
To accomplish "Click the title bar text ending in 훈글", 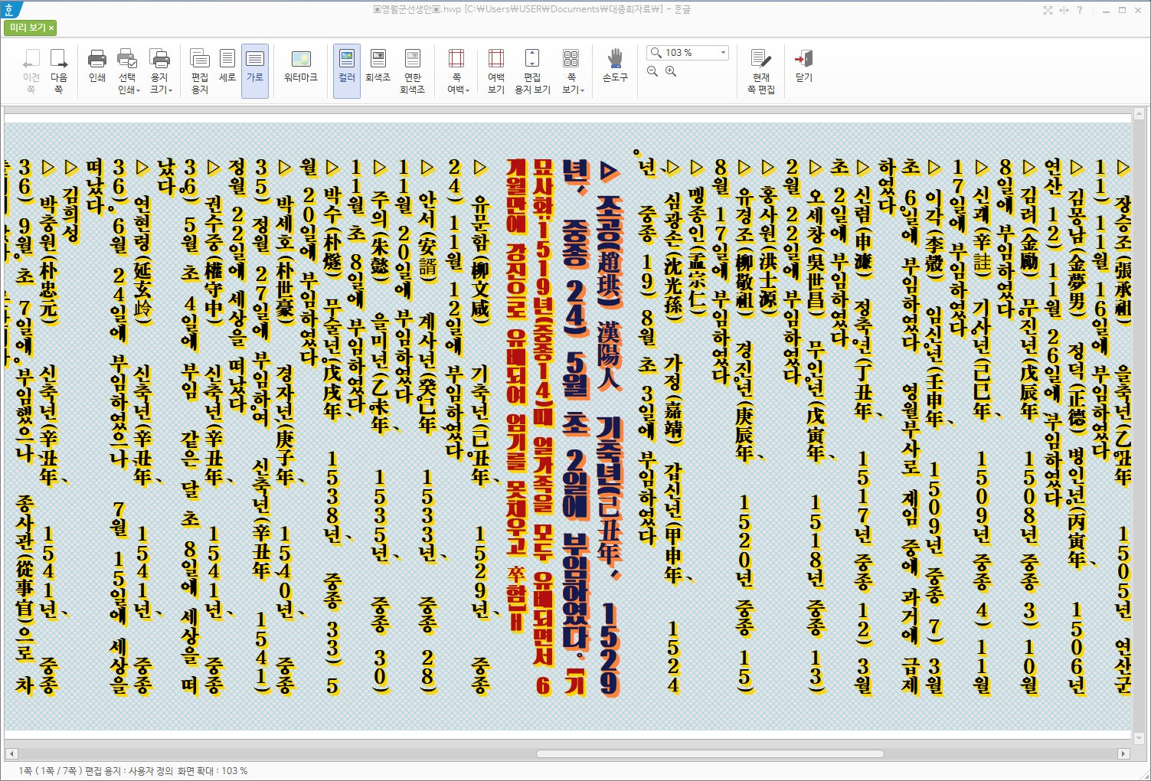I will coord(531,9).
